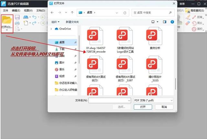The image size is (207, 139).
Task: Open the 文档(D) menu
Action: pyautogui.click(x=41, y=11)
